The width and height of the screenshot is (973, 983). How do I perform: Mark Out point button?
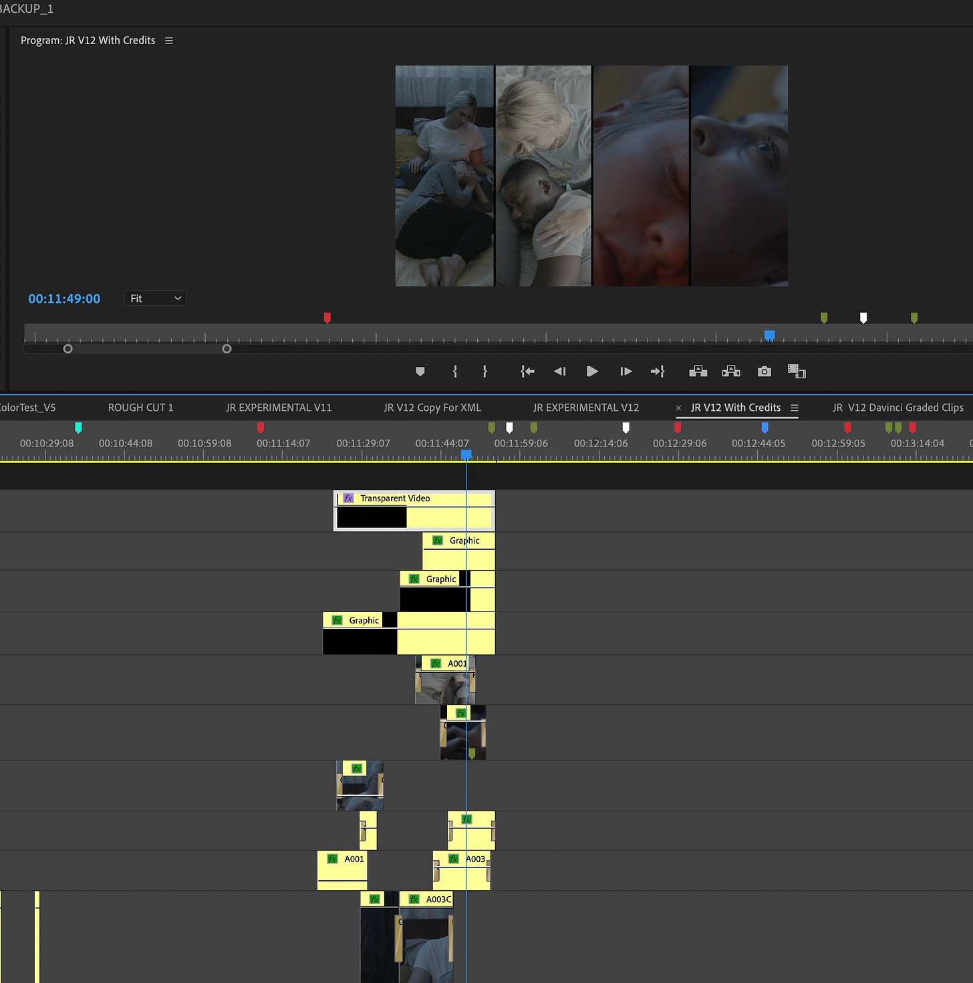(x=485, y=372)
